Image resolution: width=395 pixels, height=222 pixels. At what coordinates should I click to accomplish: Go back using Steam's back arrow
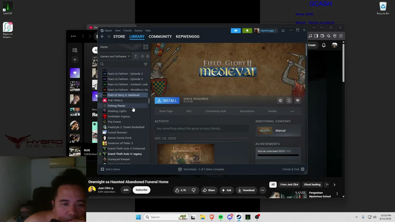102,36
